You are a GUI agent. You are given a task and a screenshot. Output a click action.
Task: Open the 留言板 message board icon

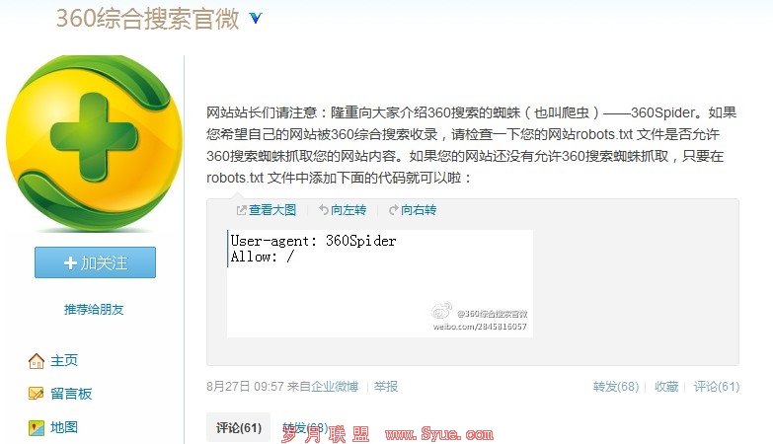[x=37, y=394]
